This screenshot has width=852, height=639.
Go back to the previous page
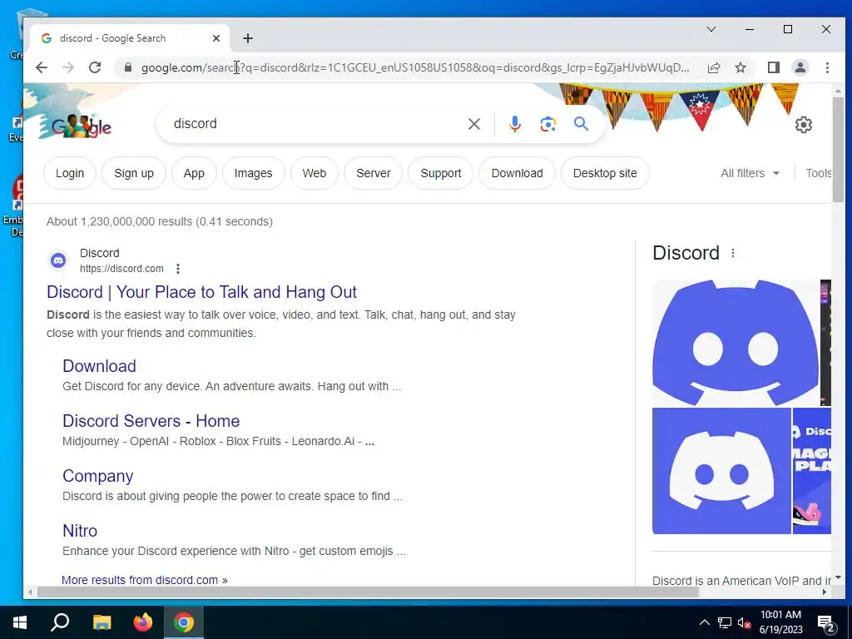point(42,67)
